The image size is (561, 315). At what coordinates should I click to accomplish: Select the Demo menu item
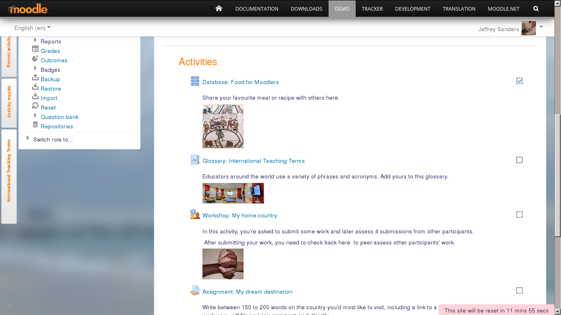pos(342,9)
